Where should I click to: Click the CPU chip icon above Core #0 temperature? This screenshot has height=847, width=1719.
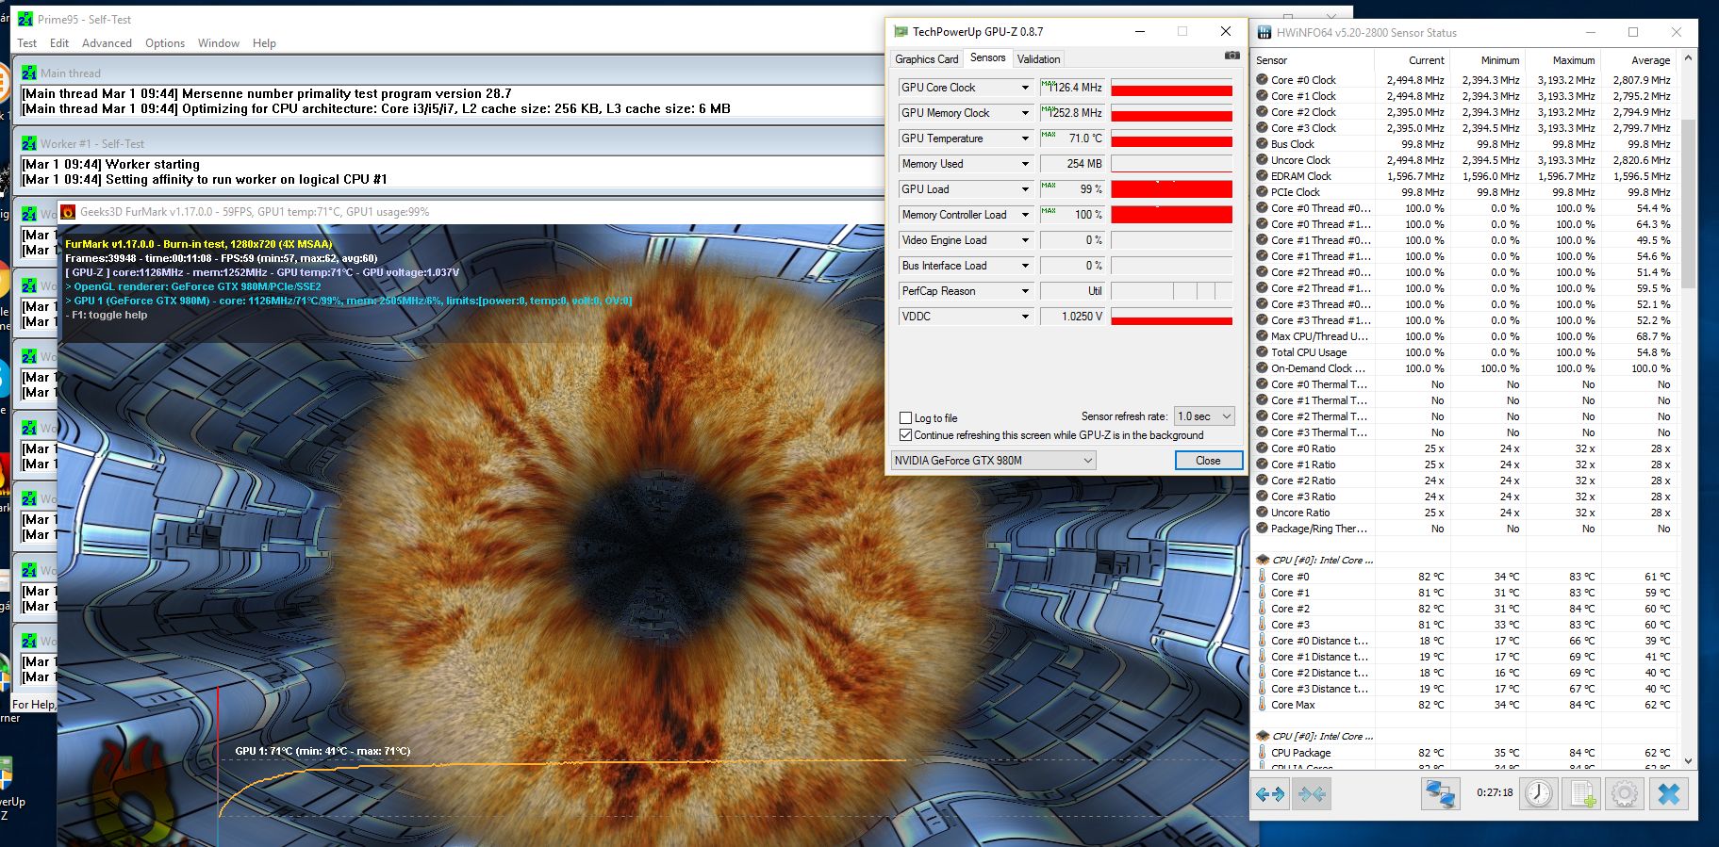click(x=1263, y=560)
